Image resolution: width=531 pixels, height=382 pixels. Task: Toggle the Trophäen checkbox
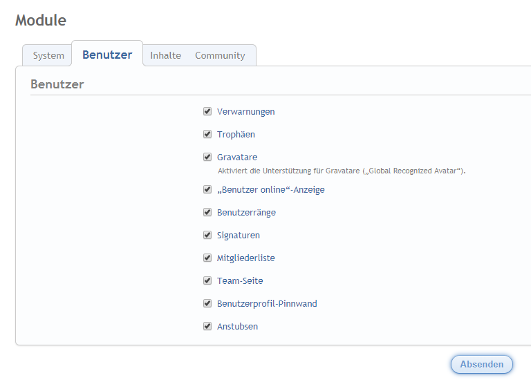[207, 134]
